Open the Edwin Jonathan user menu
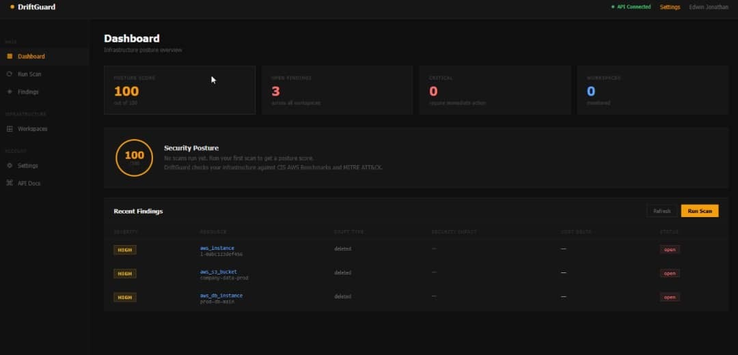The width and height of the screenshot is (738, 355). (x=709, y=7)
